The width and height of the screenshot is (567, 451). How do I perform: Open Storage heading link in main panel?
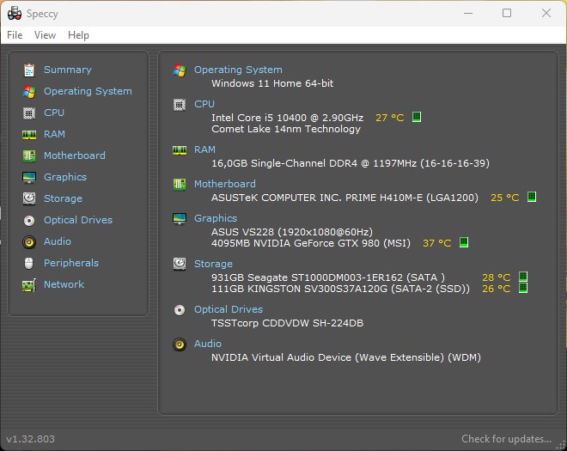tap(213, 264)
